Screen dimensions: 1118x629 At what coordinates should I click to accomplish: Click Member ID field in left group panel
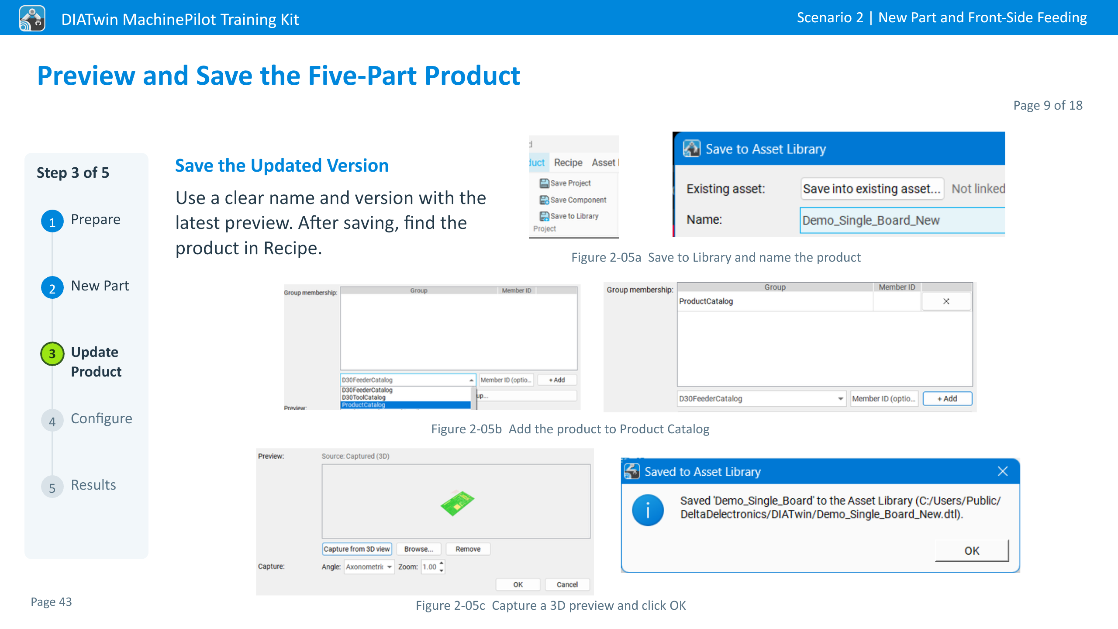point(506,380)
